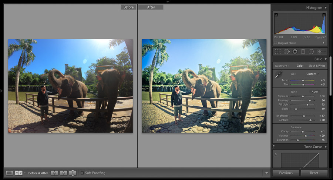Select the Graduated Filter tool
The height and width of the screenshot is (180, 333).
303,51
